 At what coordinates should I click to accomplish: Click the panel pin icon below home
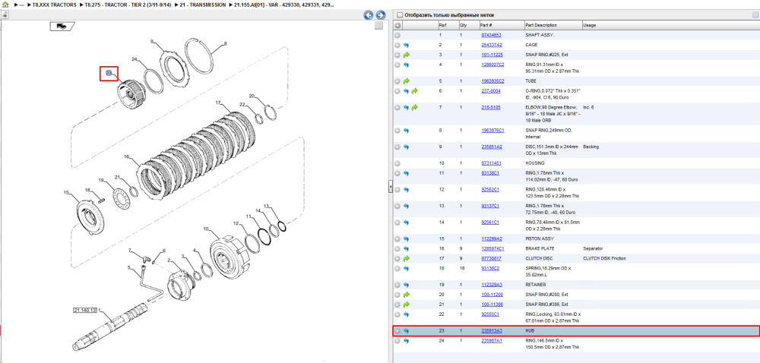[x=5, y=14]
